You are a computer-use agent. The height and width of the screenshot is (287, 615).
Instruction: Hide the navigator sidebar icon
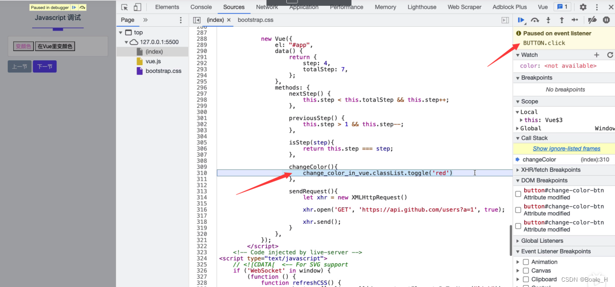(197, 20)
